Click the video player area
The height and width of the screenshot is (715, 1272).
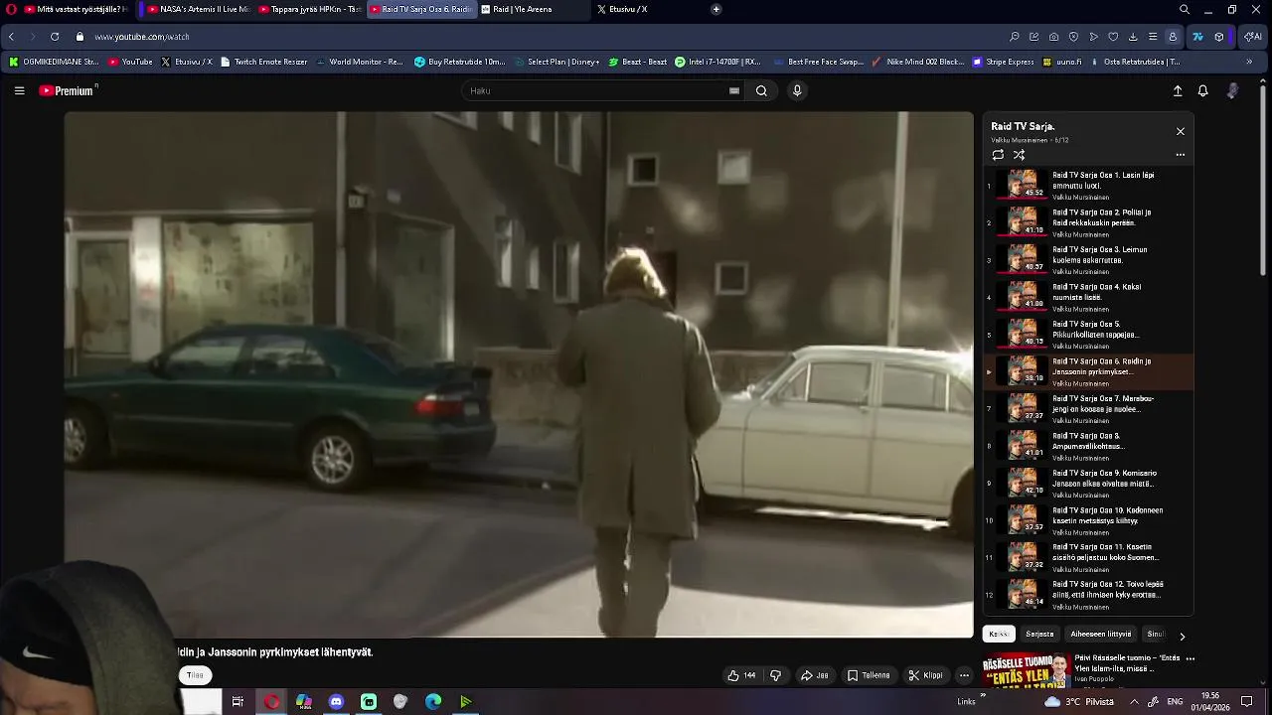519,374
